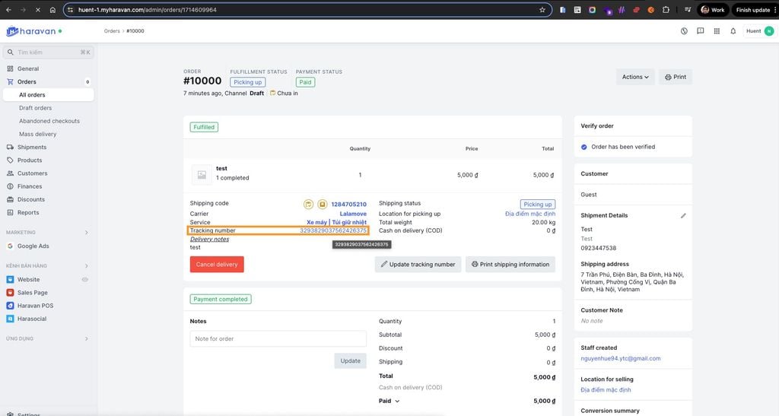Open Shipments in the sidebar
Image resolution: width=779 pixels, height=416 pixels.
click(x=32, y=147)
